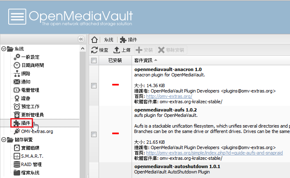This screenshot has height=178, width=290.
Task: Open the guide-aufs-and-snapraid link
Action: pyautogui.click(x=215, y=153)
